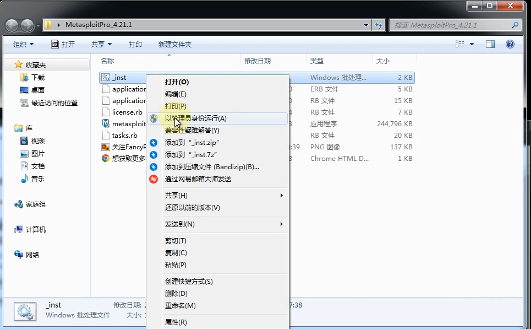Choose 编辑(E) in the context menu
The height and width of the screenshot is (329, 531).
pos(218,94)
